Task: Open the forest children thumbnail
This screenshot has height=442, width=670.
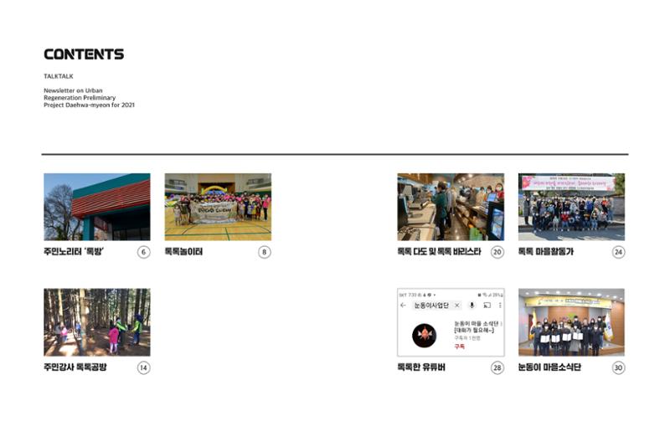Action: (x=97, y=322)
